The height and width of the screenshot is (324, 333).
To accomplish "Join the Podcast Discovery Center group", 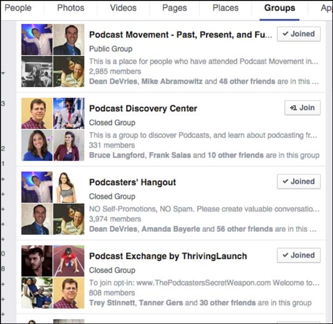I will (x=302, y=108).
